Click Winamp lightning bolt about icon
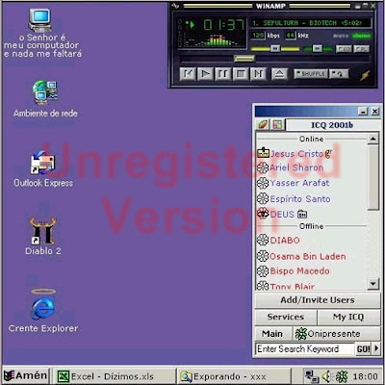Viewport: 385px width, 385px height. (365, 75)
